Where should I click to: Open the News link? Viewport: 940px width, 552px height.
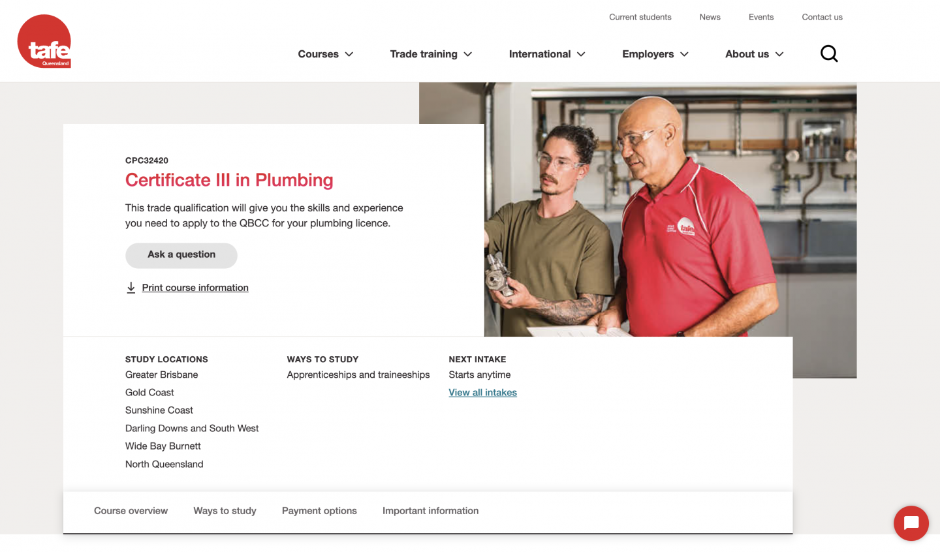[710, 17]
